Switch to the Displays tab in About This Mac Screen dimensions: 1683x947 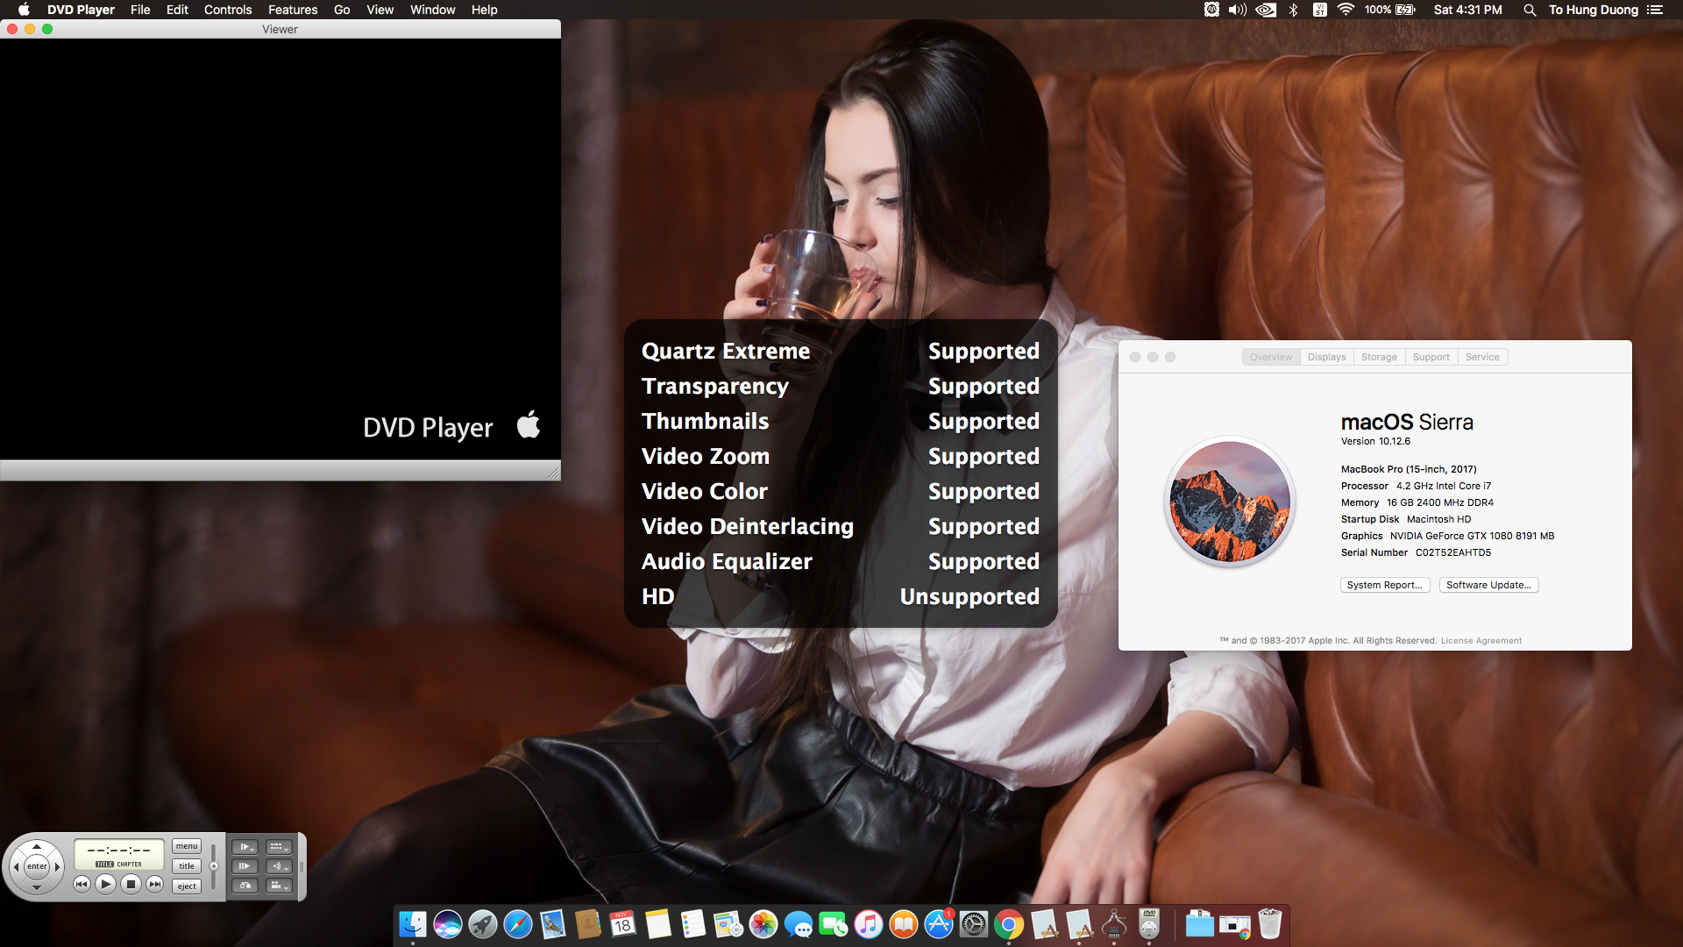click(x=1326, y=357)
